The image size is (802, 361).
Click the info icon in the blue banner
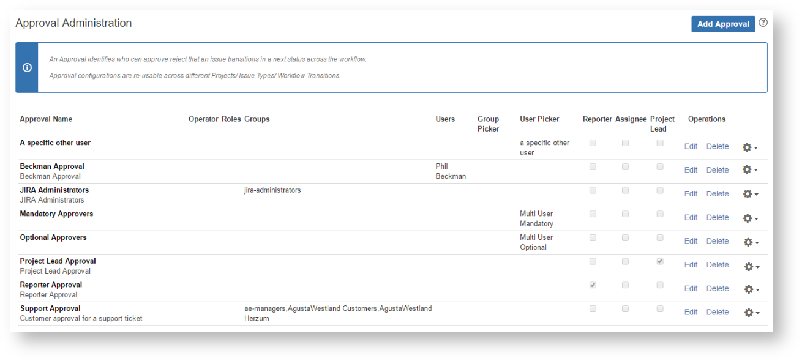coord(27,68)
